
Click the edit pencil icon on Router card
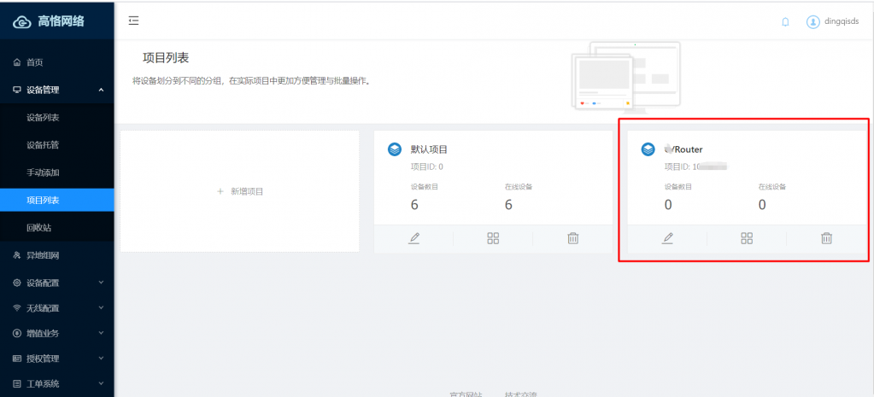(667, 238)
